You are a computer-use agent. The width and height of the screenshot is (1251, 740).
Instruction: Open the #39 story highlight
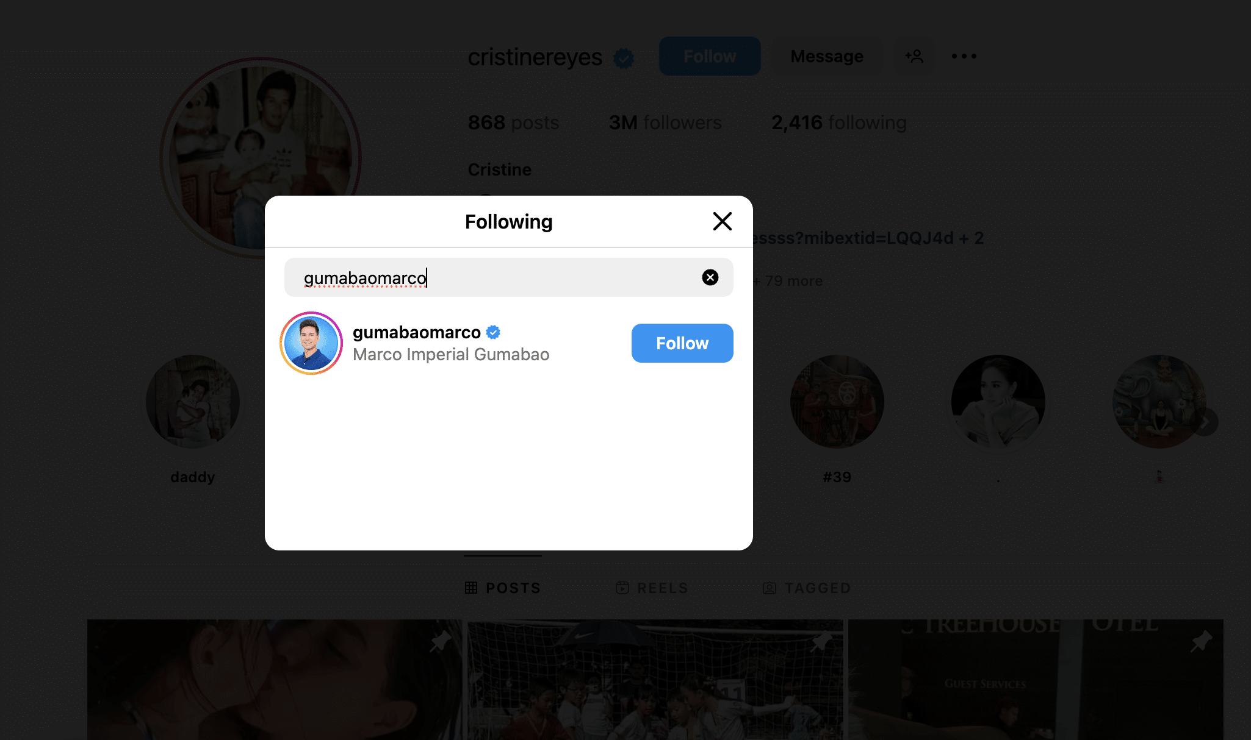(x=837, y=402)
